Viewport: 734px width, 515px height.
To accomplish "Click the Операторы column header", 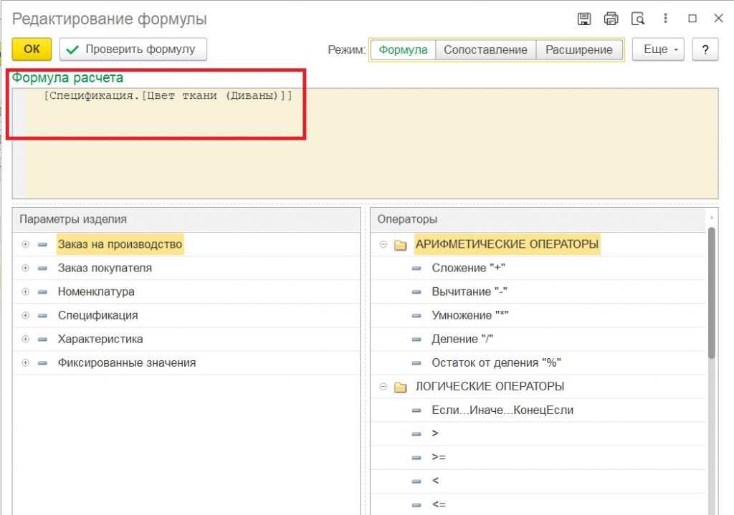I will pos(538,219).
